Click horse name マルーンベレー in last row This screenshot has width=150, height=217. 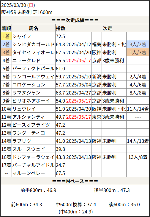tap(29, 173)
